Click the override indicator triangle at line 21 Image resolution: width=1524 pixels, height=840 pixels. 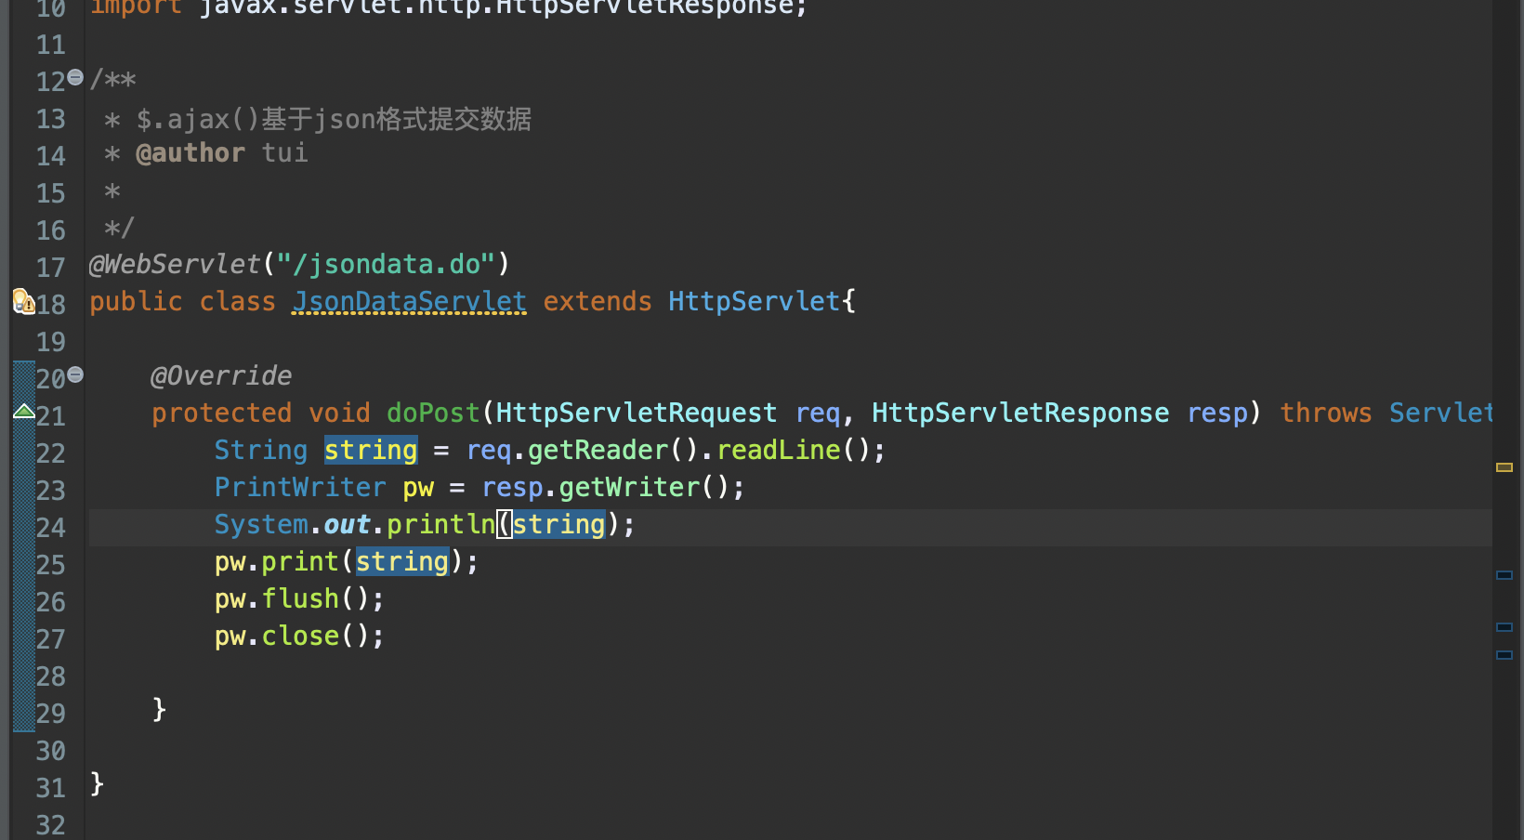click(24, 411)
